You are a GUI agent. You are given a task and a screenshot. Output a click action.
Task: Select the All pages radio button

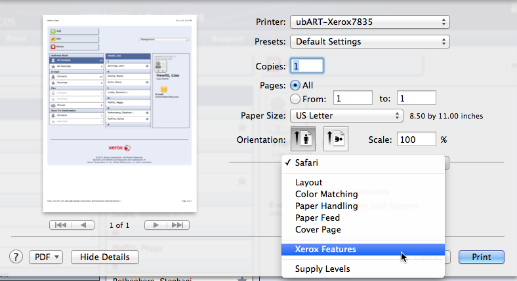pos(295,85)
